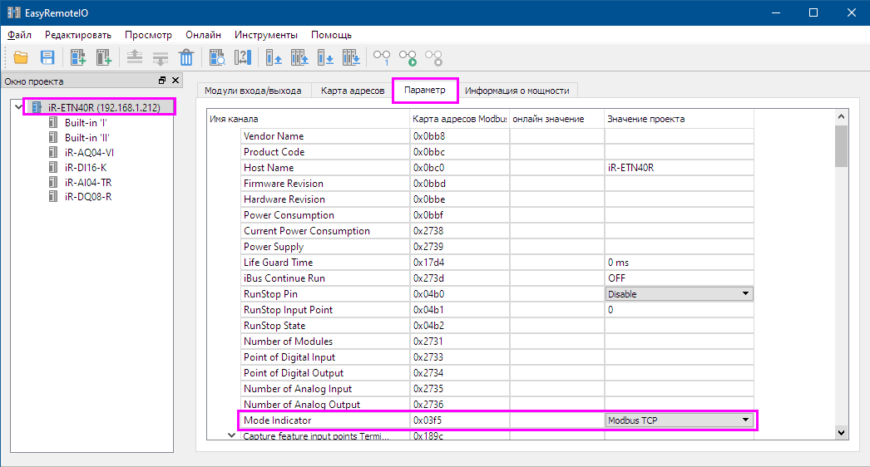Click the glasses icon marked with number 1
The height and width of the screenshot is (467, 870).
(382, 57)
